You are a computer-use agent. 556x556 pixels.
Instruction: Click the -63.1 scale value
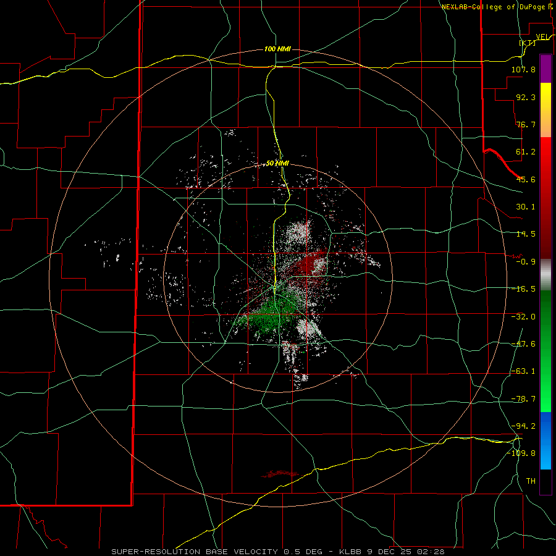tap(523, 371)
